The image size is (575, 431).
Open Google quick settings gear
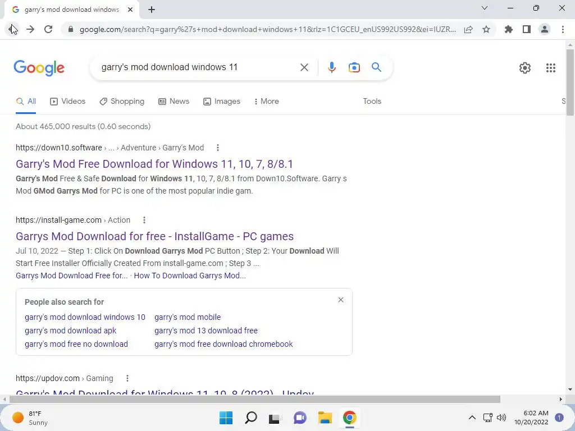click(x=525, y=68)
